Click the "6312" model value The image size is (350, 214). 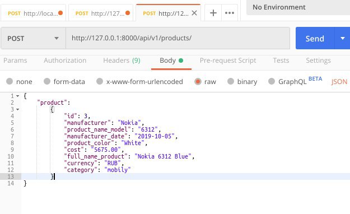pyautogui.click(x=148, y=129)
